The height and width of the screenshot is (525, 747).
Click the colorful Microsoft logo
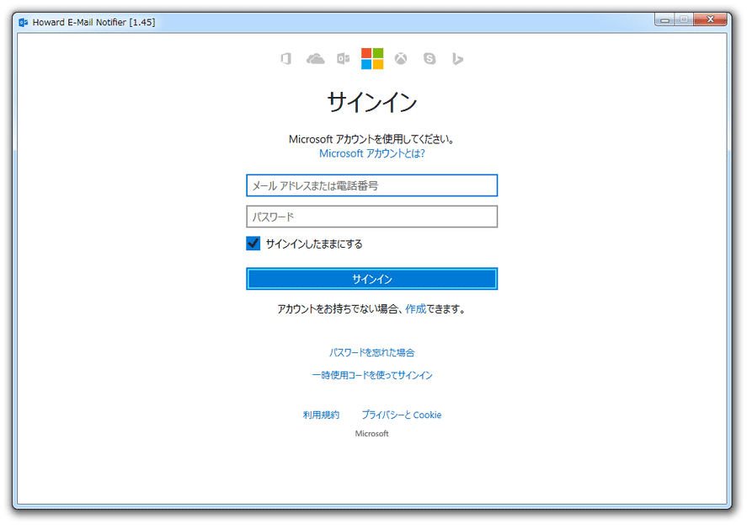click(x=372, y=59)
